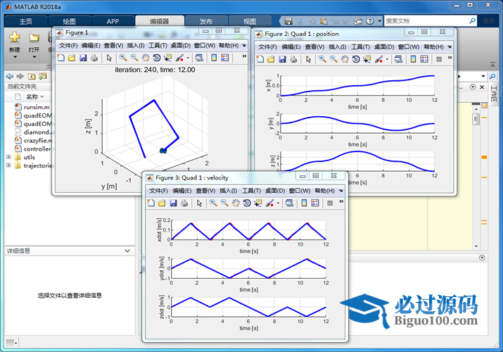503x352 pixels.
Task: Select Data Cursor tool in Figure 3 toolbar
Action: (x=257, y=203)
